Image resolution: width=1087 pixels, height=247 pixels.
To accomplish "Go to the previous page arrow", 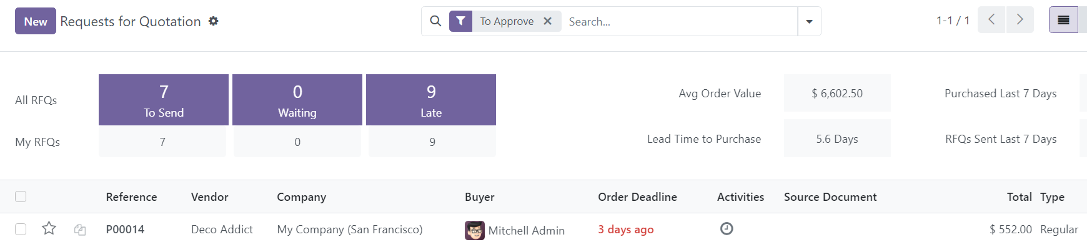I will [x=991, y=20].
